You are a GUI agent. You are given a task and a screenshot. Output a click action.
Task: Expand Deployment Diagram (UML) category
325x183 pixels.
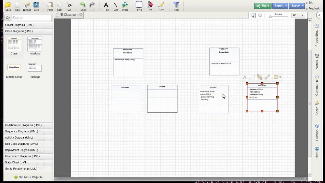pos(28,150)
